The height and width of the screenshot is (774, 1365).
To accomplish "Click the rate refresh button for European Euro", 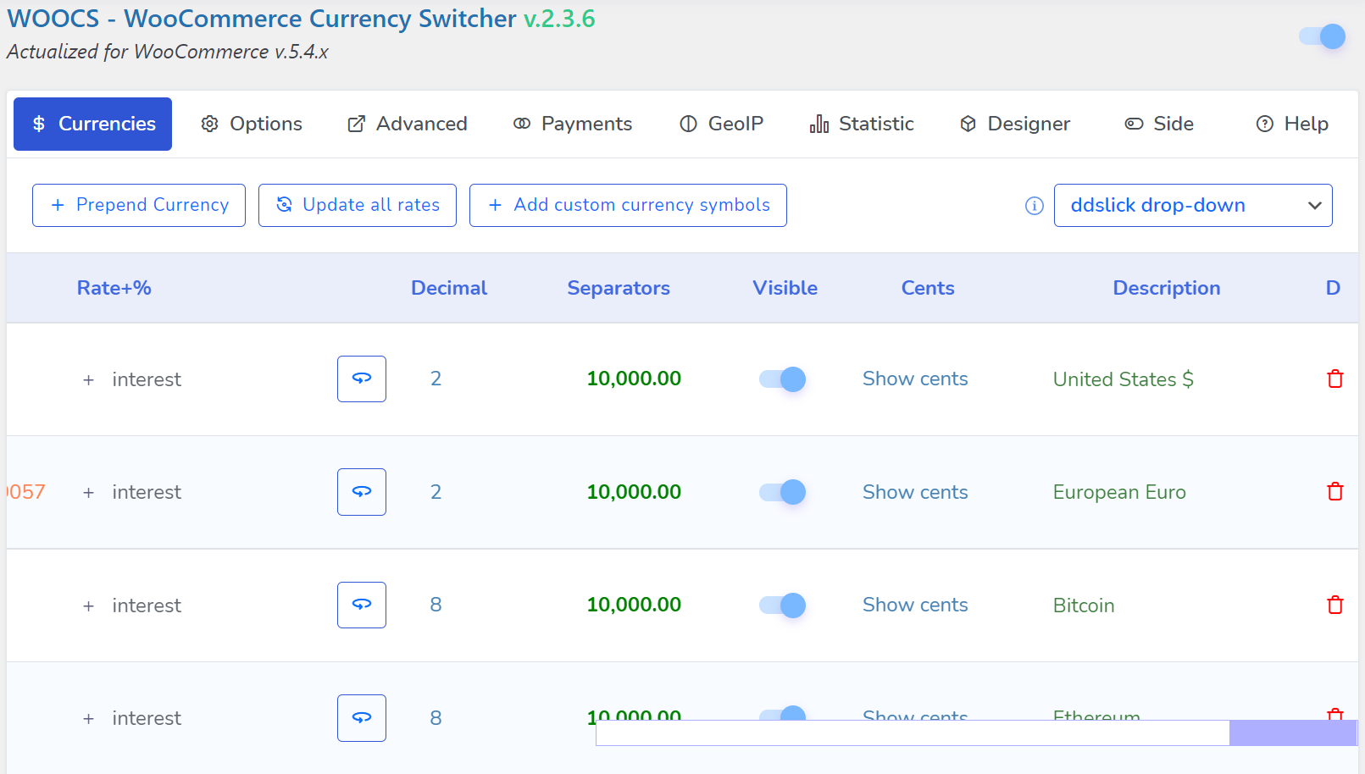I will [362, 492].
